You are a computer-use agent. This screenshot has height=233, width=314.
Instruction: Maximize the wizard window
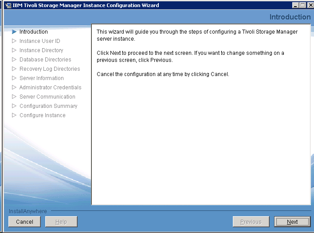pyautogui.click(x=303, y=5)
